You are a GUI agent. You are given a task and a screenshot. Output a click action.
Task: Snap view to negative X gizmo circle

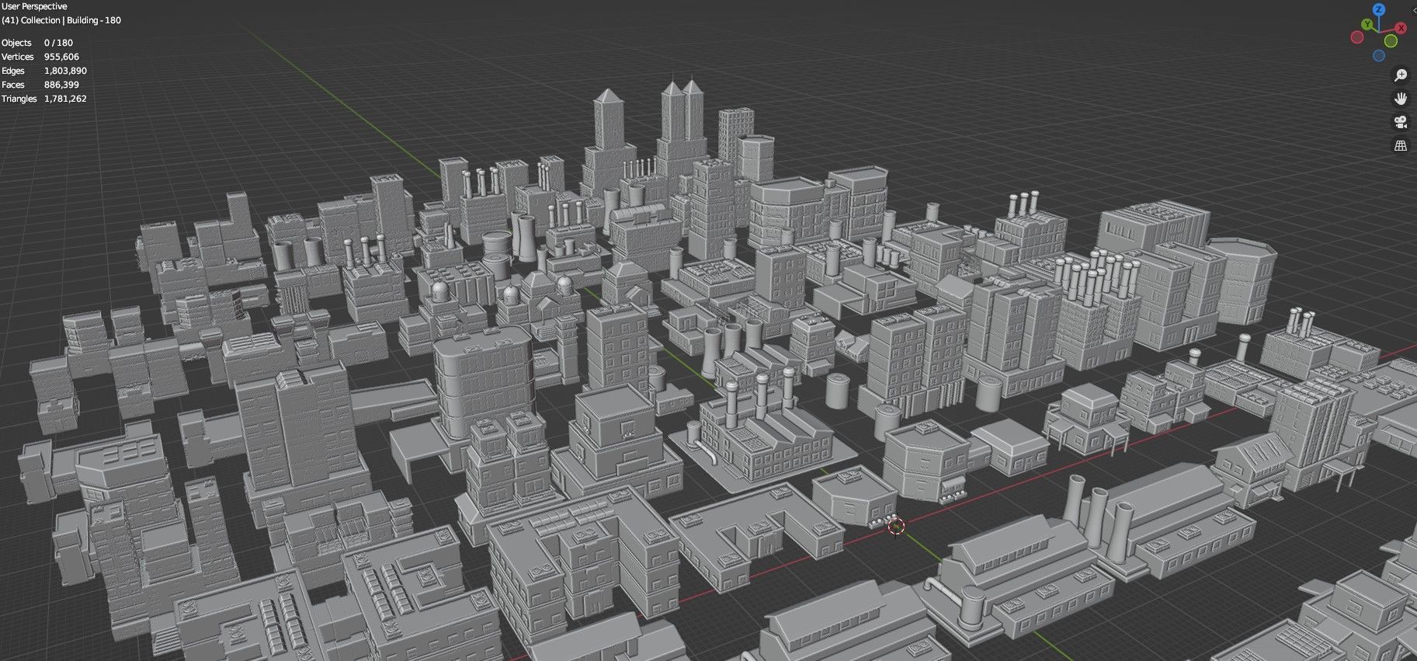[x=1357, y=37]
